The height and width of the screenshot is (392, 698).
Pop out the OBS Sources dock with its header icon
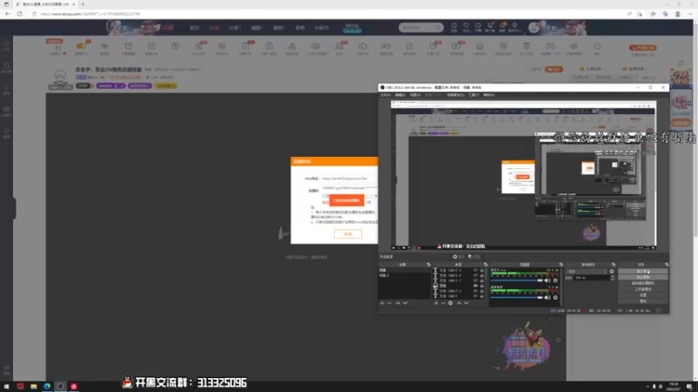coord(485,265)
